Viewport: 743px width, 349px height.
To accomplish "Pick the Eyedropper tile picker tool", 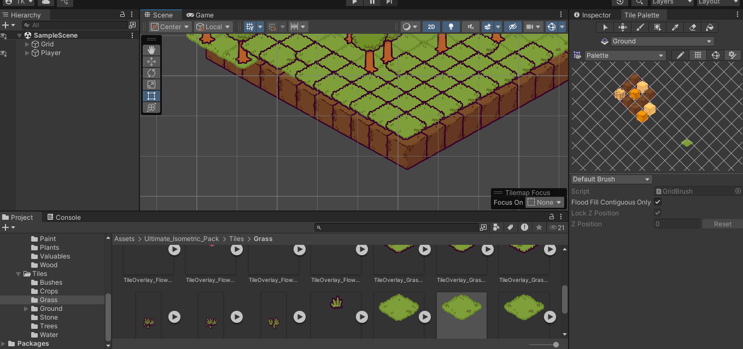I will [x=675, y=27].
